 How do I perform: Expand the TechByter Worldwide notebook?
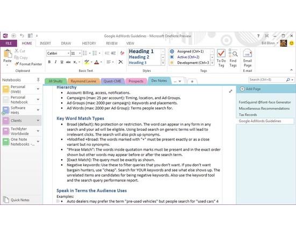[38, 131]
